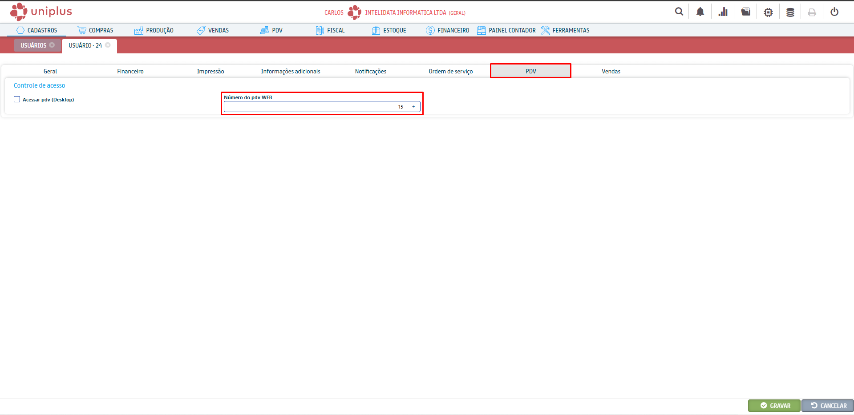Close the USUÁRIO - 24 tab

click(108, 45)
